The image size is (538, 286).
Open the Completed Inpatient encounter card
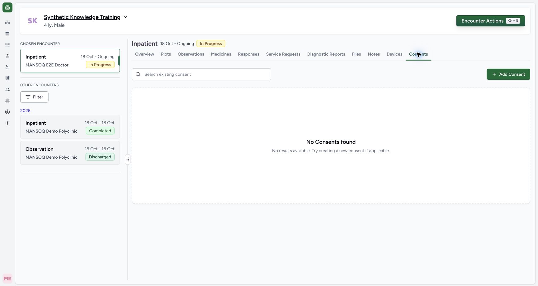click(x=70, y=127)
